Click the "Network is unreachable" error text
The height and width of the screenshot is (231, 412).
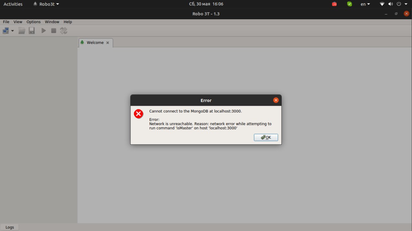(210, 126)
